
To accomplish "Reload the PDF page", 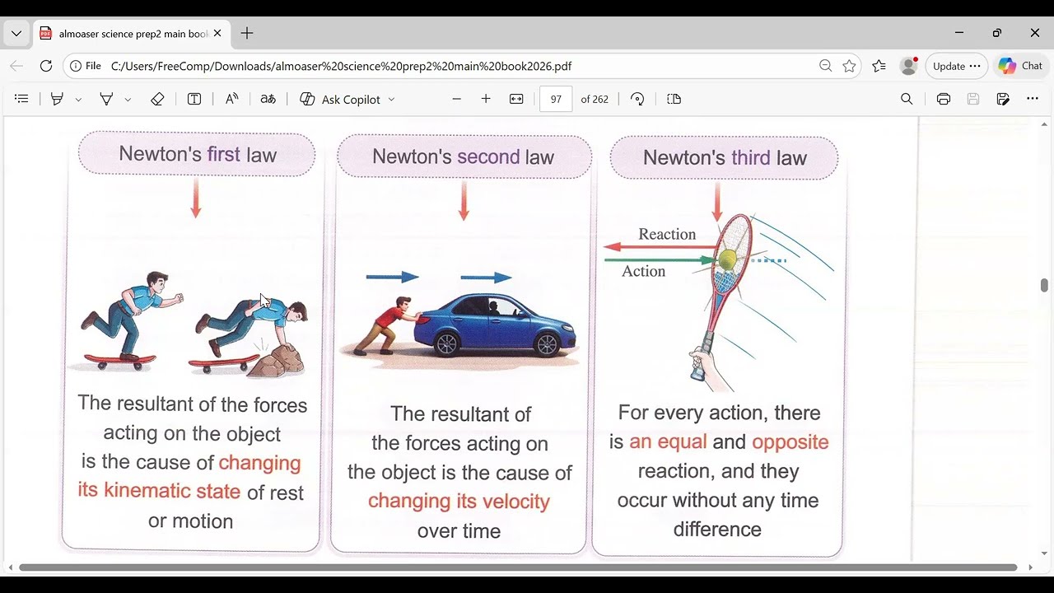I will [46, 66].
